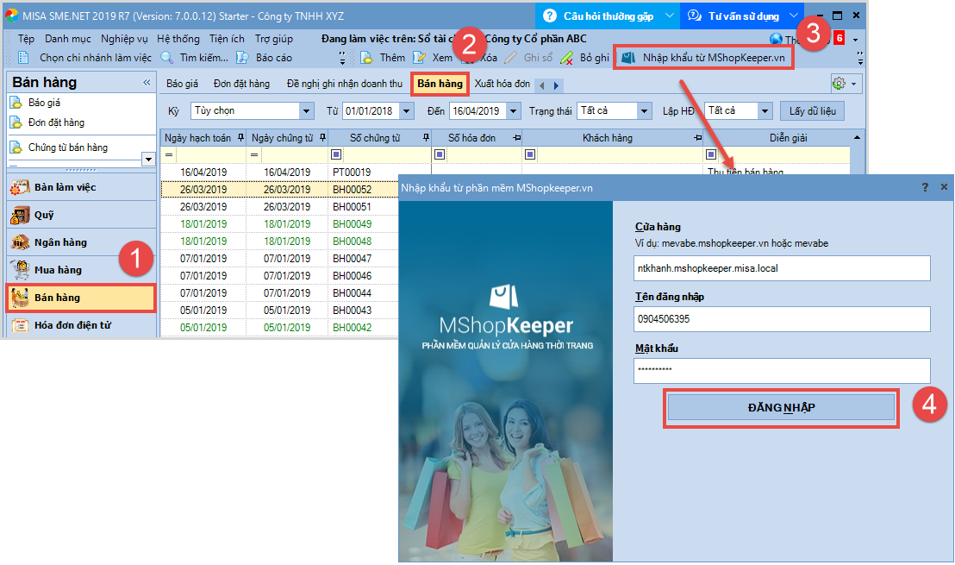Go to the Quỹ module
This screenshot has width=955, height=565.
click(82, 215)
